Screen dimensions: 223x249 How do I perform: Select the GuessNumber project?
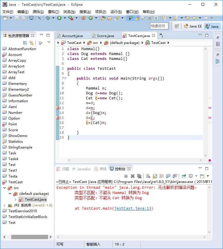20,95
